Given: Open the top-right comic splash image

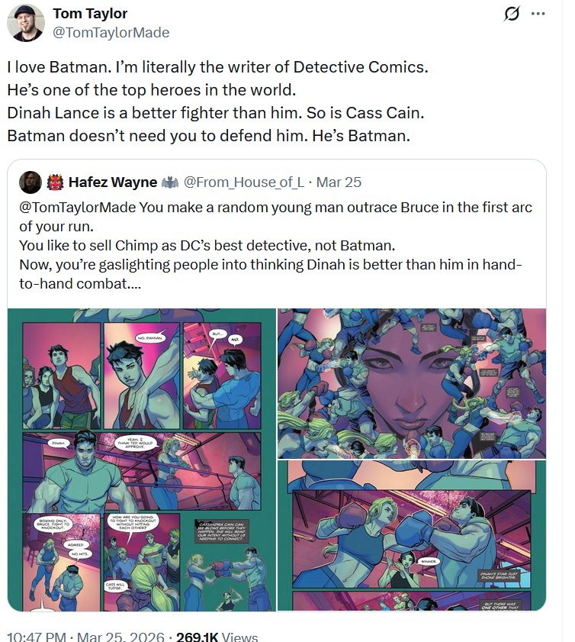Looking at the screenshot, I should 412,383.
